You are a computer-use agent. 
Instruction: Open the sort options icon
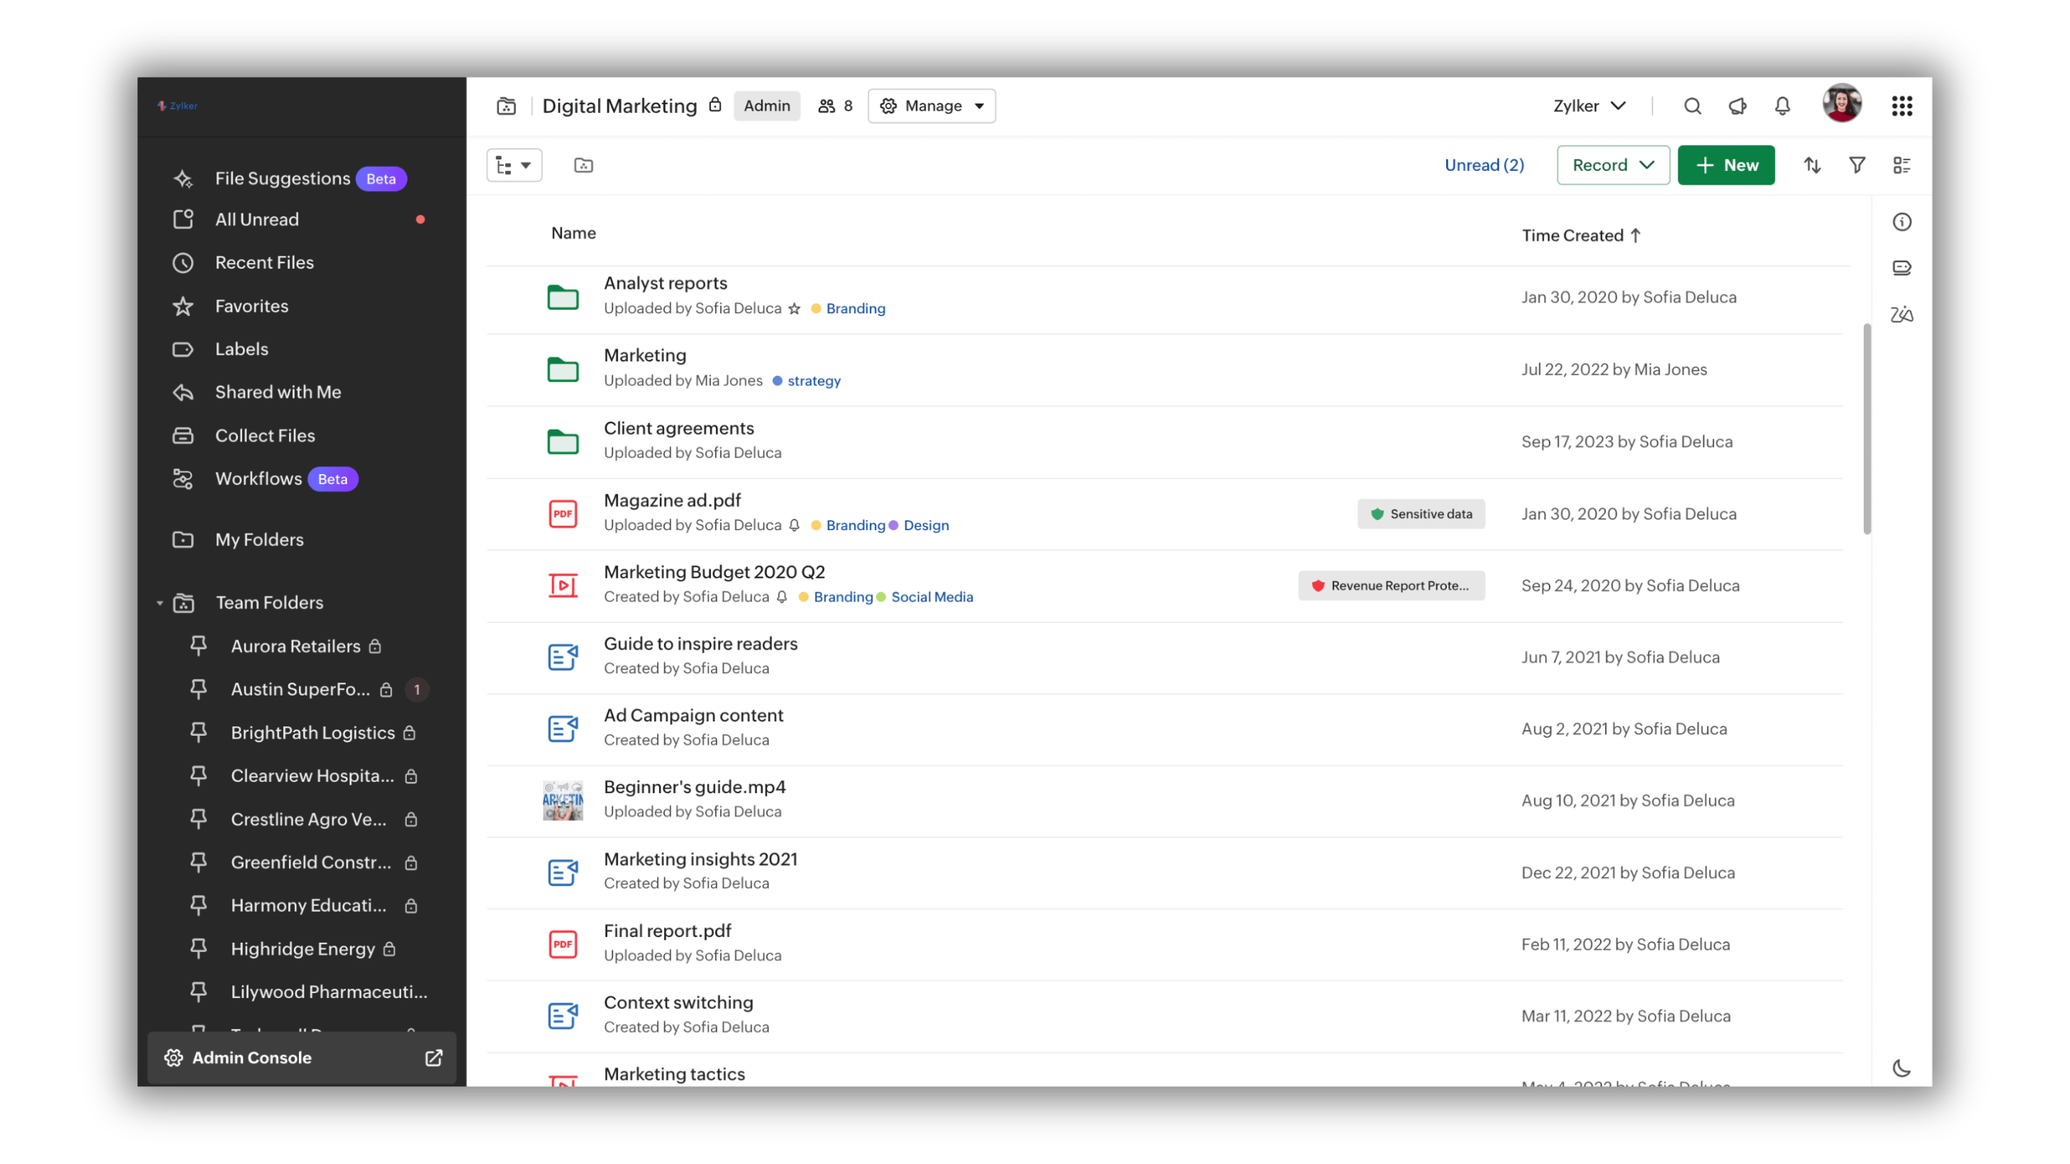pos(1812,165)
